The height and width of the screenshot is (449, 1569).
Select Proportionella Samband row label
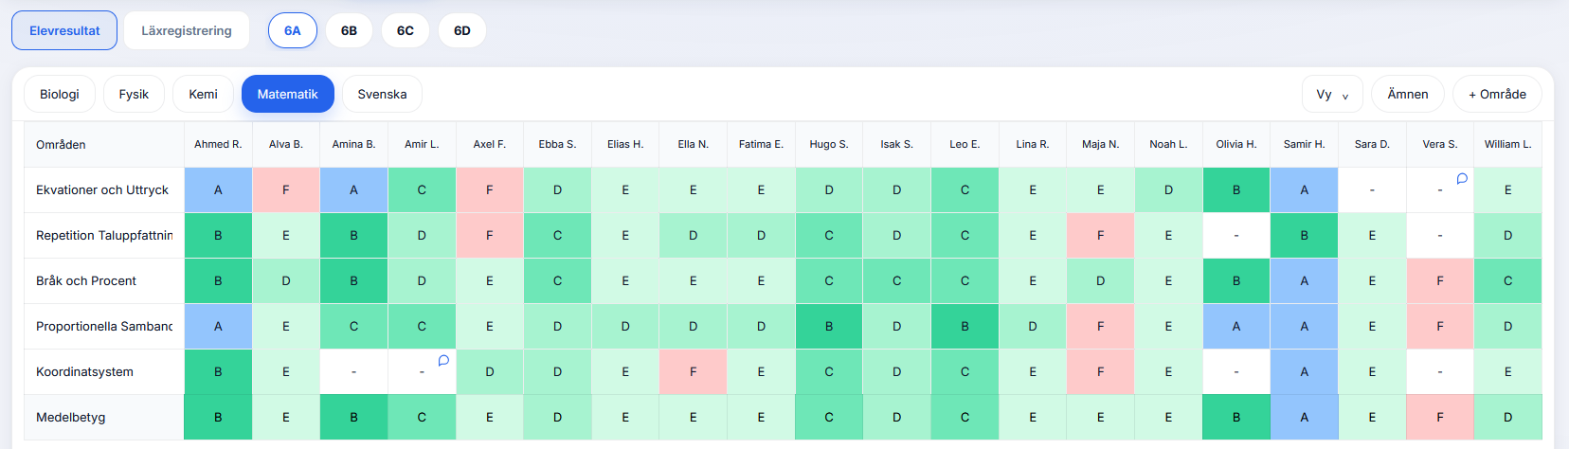tap(104, 326)
